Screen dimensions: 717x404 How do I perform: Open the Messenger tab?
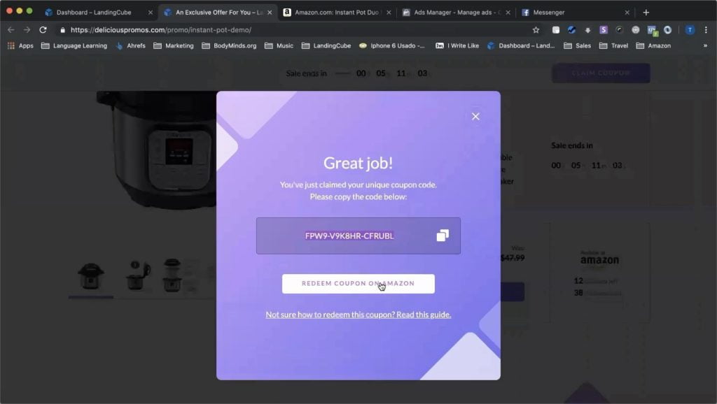(x=575, y=13)
